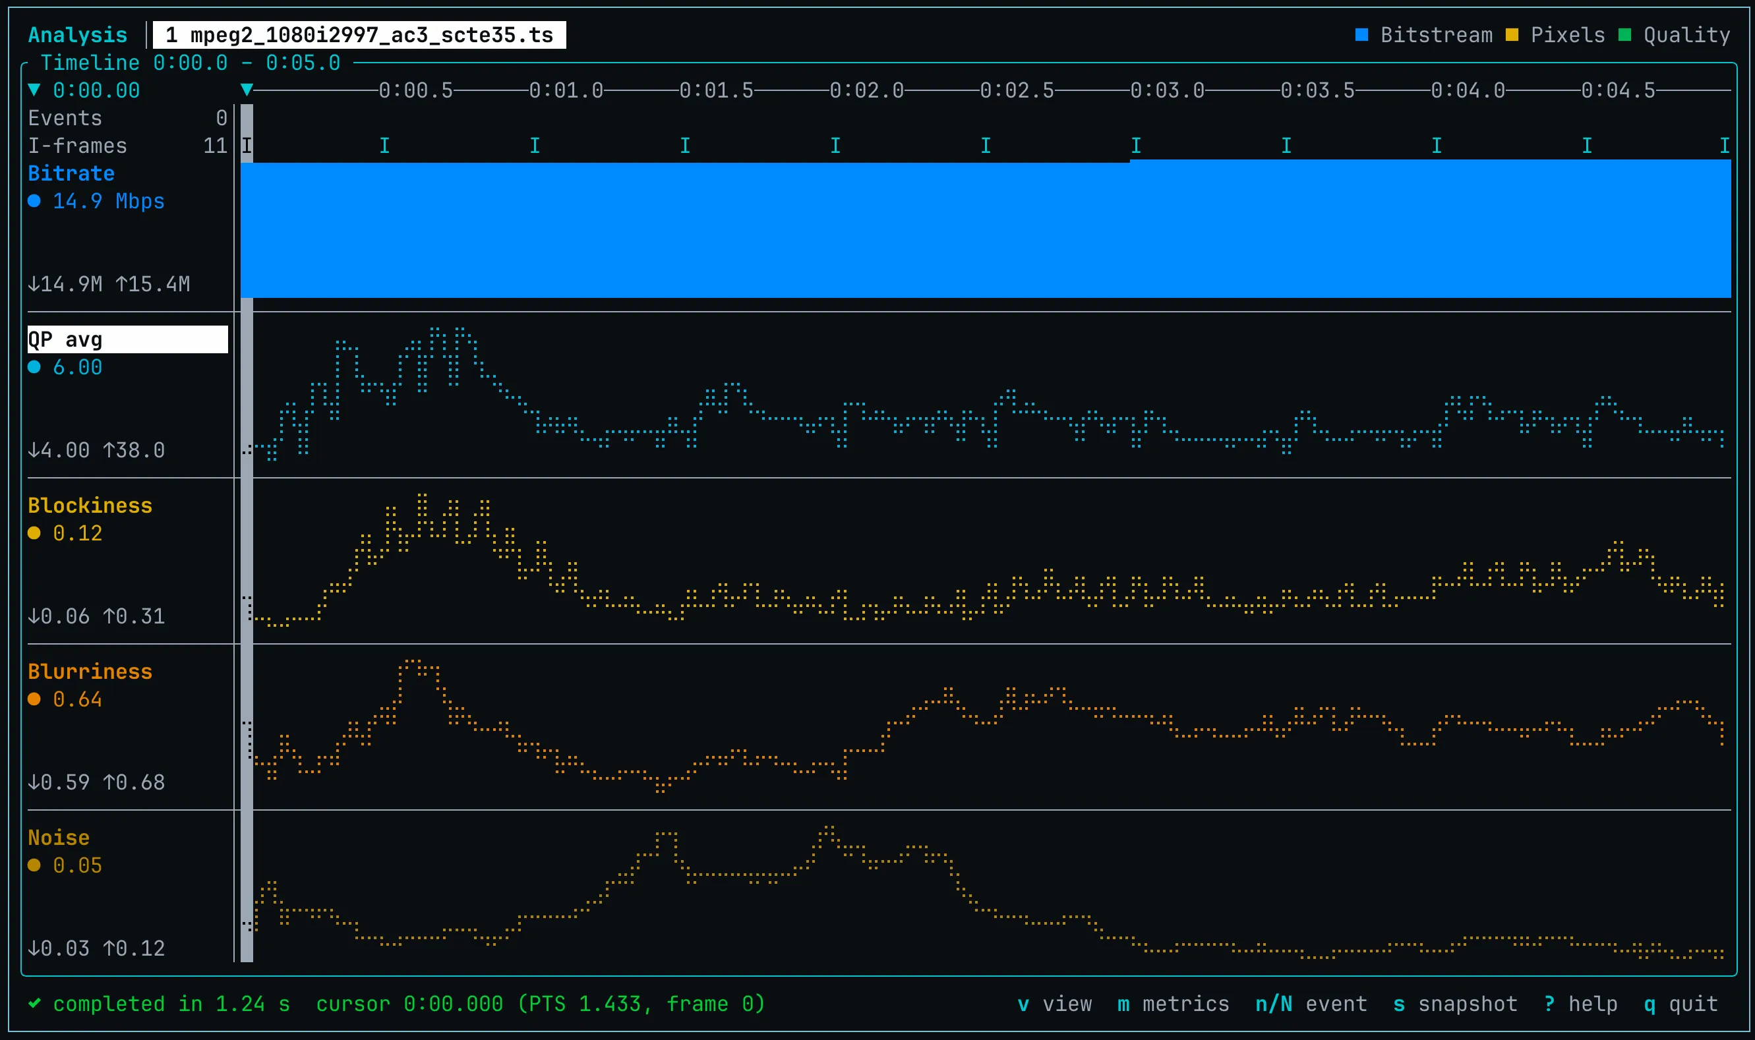Click the I-frame marker below 0:04.5
1755x1040 pixels.
click(x=1587, y=146)
